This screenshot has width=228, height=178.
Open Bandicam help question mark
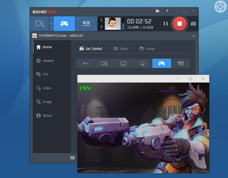point(167,11)
